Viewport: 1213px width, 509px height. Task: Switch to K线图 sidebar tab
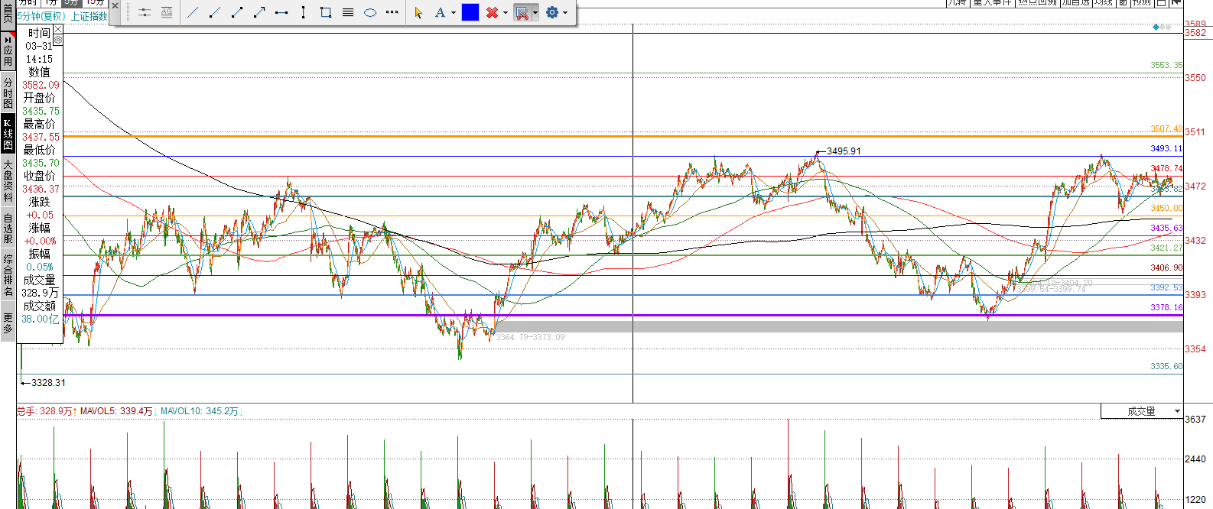(8, 134)
